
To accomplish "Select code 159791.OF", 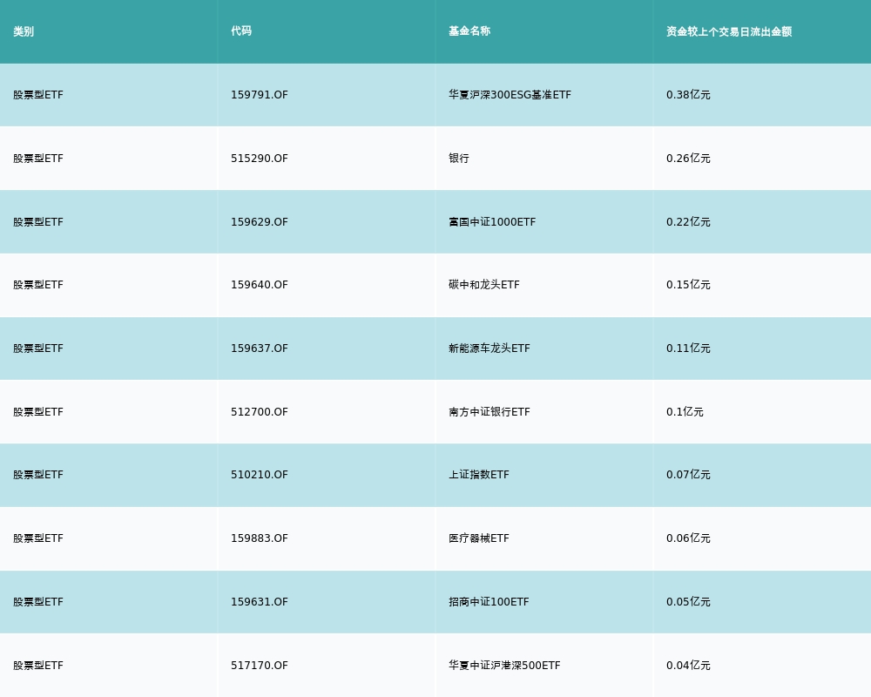I will coord(260,95).
